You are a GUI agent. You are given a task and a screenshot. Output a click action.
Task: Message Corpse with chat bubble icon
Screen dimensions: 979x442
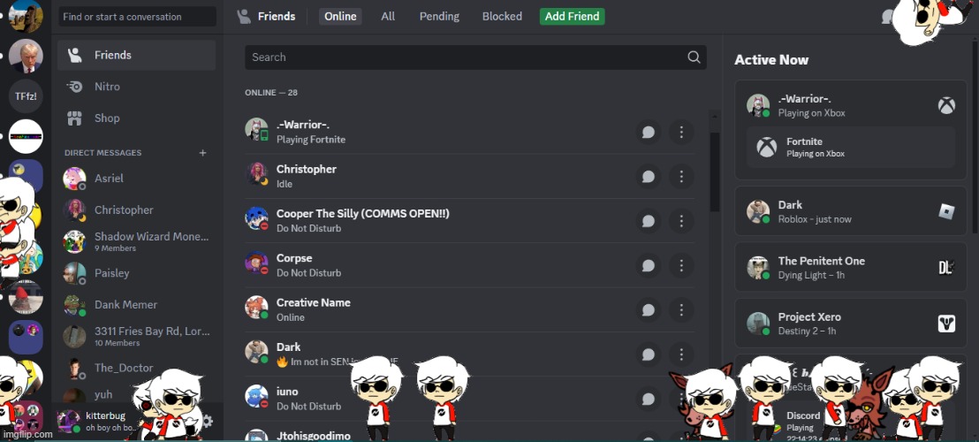pyautogui.click(x=648, y=265)
